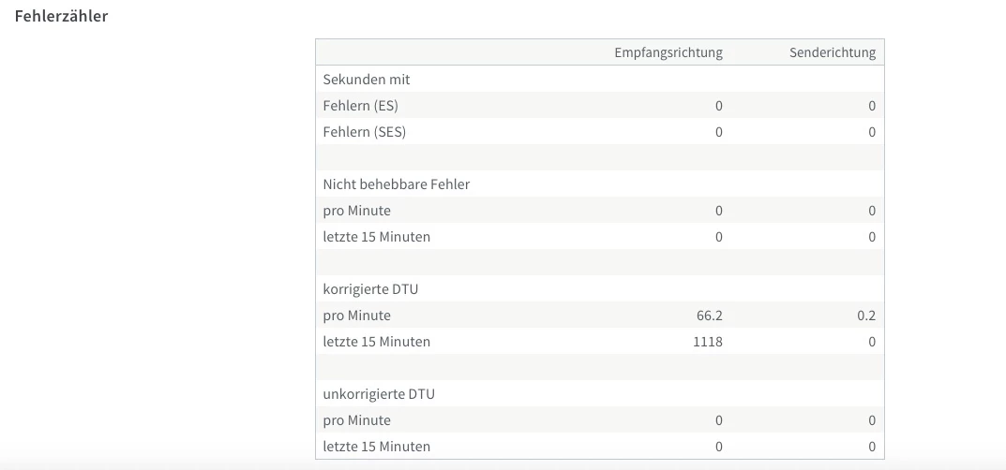Select the 0.2 value cell

click(866, 316)
